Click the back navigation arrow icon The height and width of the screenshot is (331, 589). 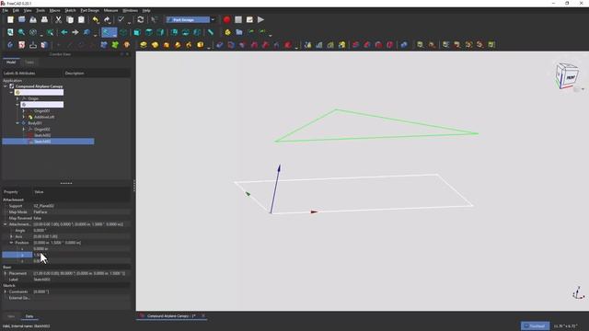64,32
